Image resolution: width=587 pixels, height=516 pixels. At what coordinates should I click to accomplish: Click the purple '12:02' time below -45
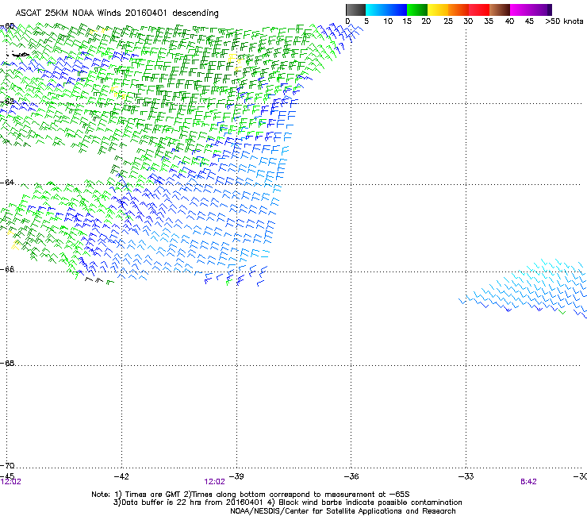10,482
